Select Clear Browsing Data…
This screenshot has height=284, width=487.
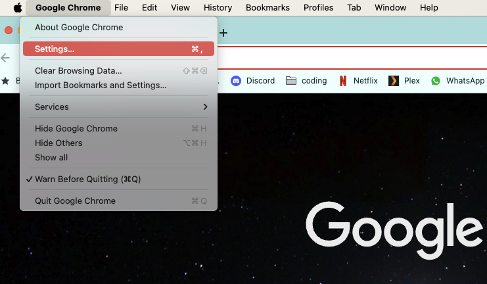click(x=119, y=70)
